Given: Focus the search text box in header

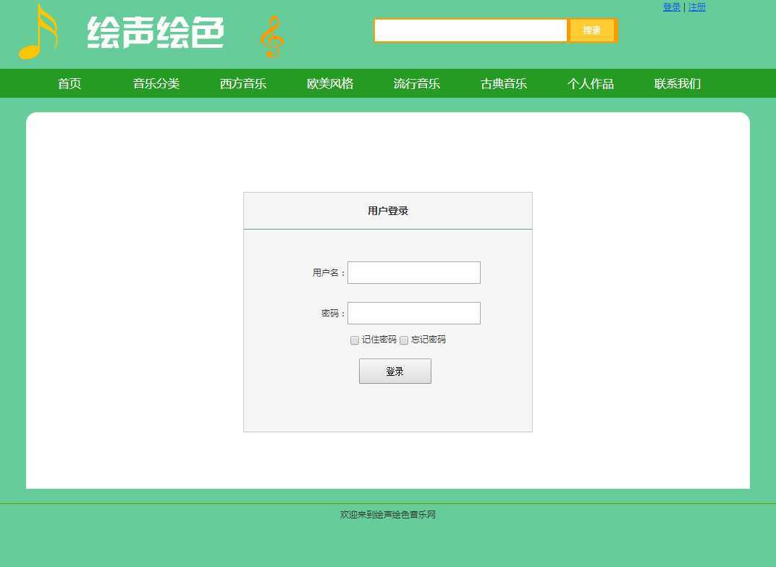Looking at the screenshot, I should point(471,30).
